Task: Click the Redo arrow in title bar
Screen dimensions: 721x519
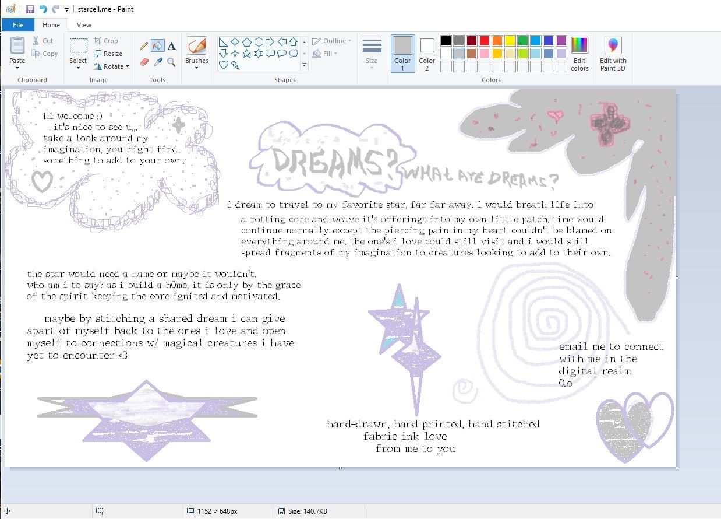Action: point(56,9)
